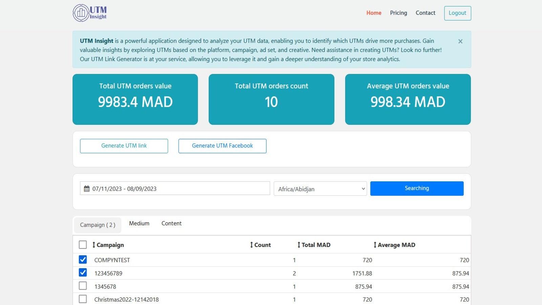Dismiss the UTM Insight info banner

(x=460, y=41)
